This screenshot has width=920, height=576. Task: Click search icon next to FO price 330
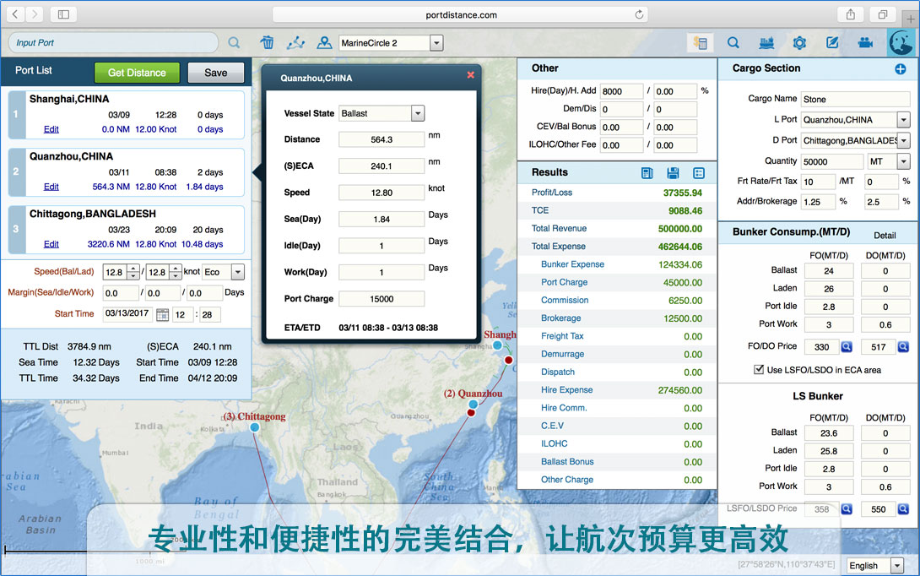[847, 346]
